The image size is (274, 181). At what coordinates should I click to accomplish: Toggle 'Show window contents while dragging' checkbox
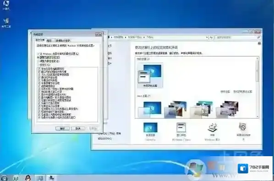[39, 91]
